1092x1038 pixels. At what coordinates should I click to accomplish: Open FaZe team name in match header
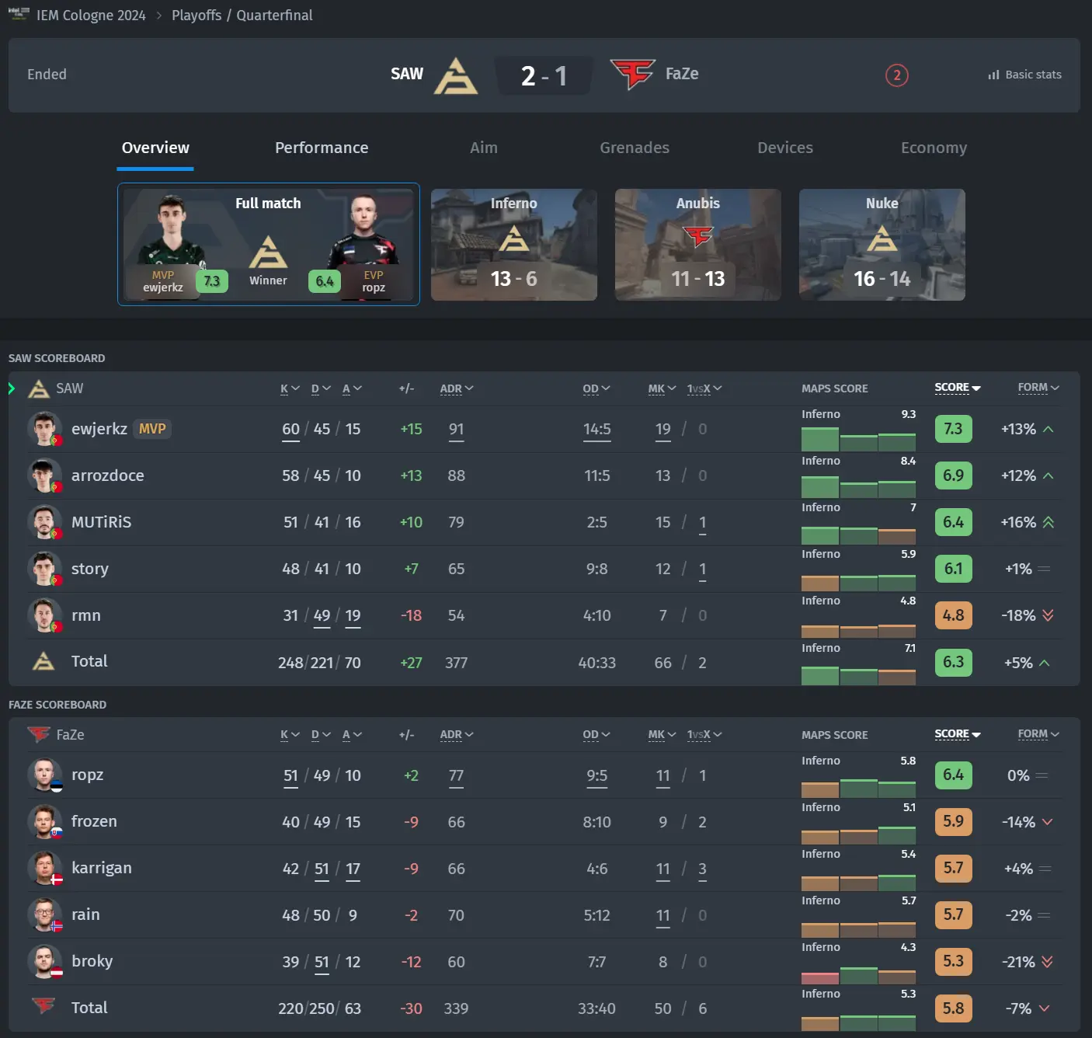pyautogui.click(x=682, y=74)
